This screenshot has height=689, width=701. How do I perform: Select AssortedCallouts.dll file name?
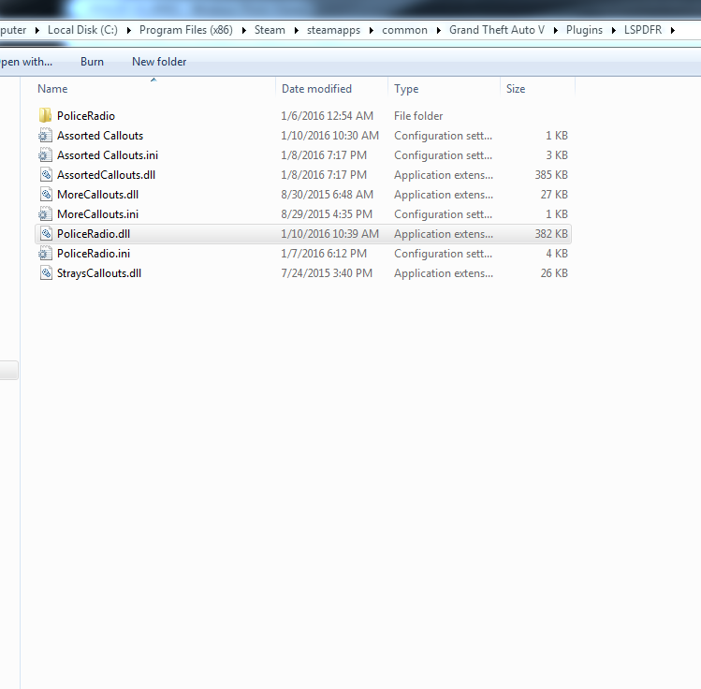pyautogui.click(x=106, y=175)
